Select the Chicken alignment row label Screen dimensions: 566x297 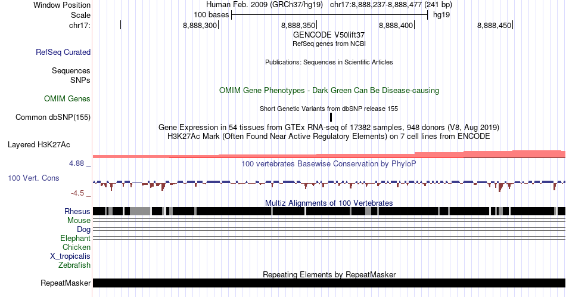[x=76, y=247]
